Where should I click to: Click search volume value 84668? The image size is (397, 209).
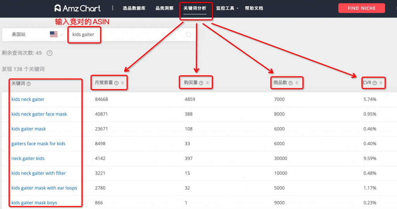click(102, 99)
